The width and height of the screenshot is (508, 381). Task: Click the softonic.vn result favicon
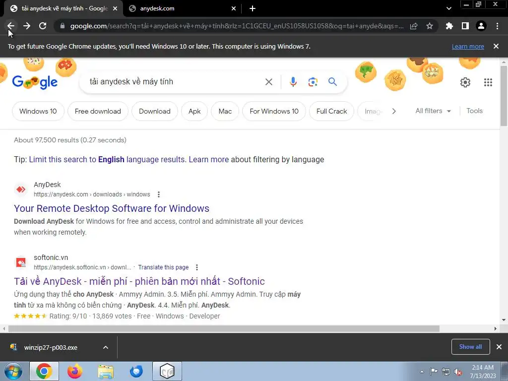click(x=21, y=262)
